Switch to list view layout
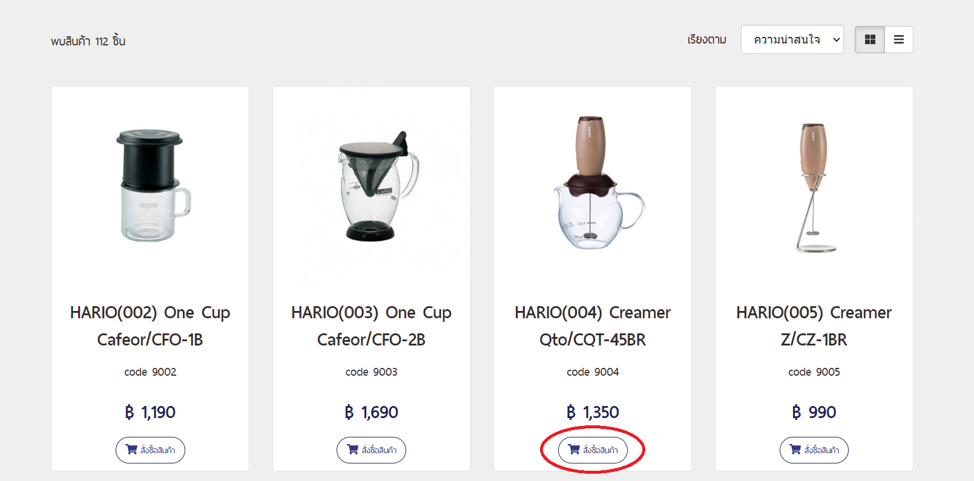The width and height of the screenshot is (974, 481). tap(899, 39)
